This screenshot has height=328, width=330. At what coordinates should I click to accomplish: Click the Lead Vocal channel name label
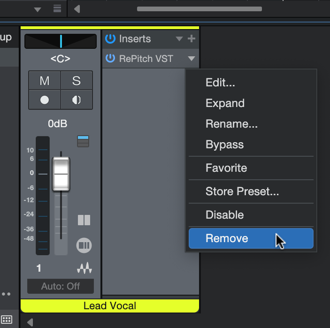coord(110,306)
